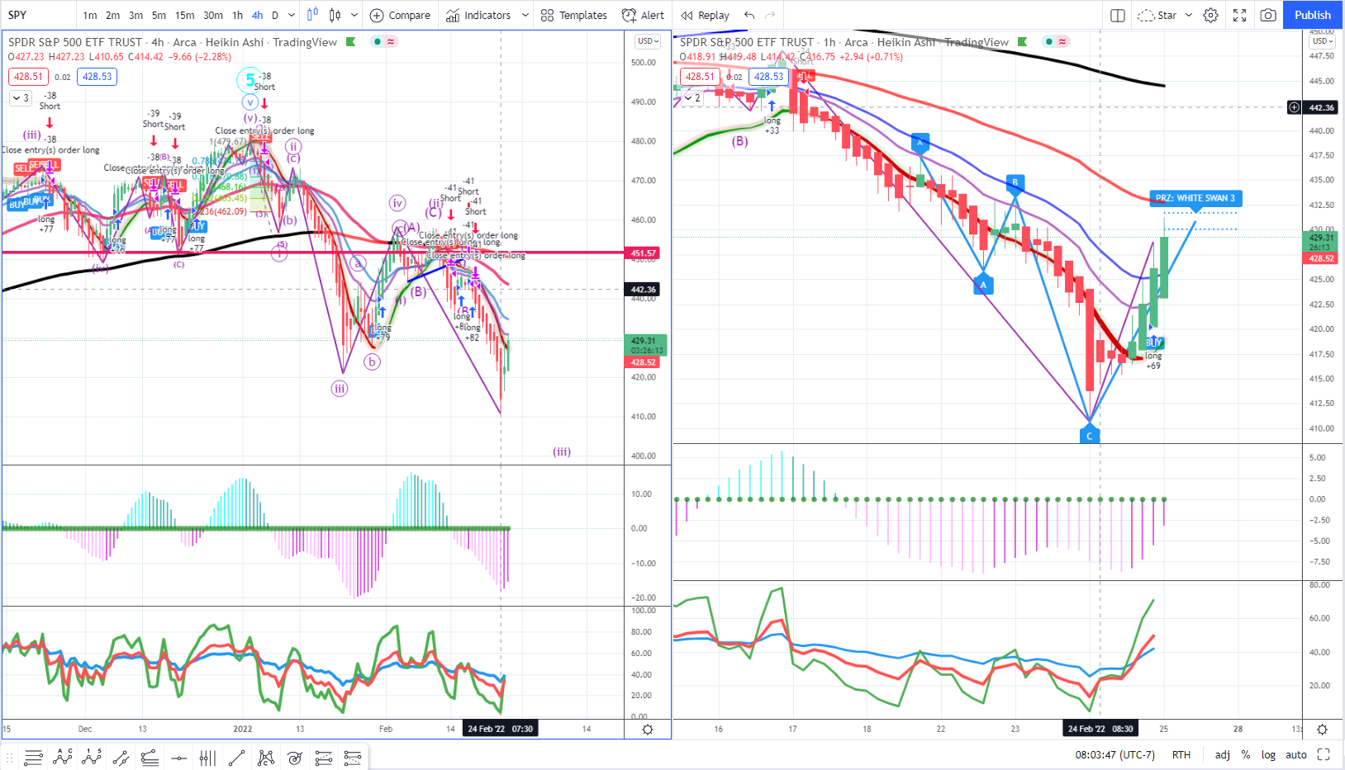This screenshot has width=1345, height=770.
Task: Select the 1-5 Elliott wave drawing tool
Action: [x=92, y=758]
